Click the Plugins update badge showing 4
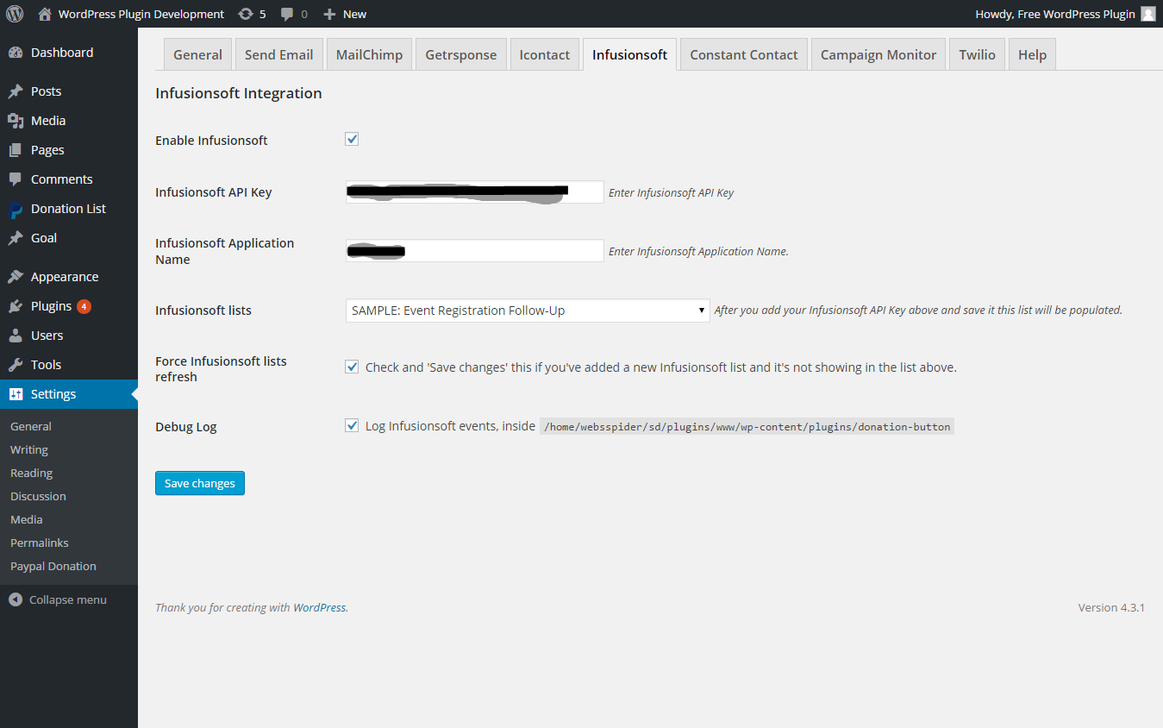Image resolution: width=1163 pixels, height=728 pixels. click(84, 306)
